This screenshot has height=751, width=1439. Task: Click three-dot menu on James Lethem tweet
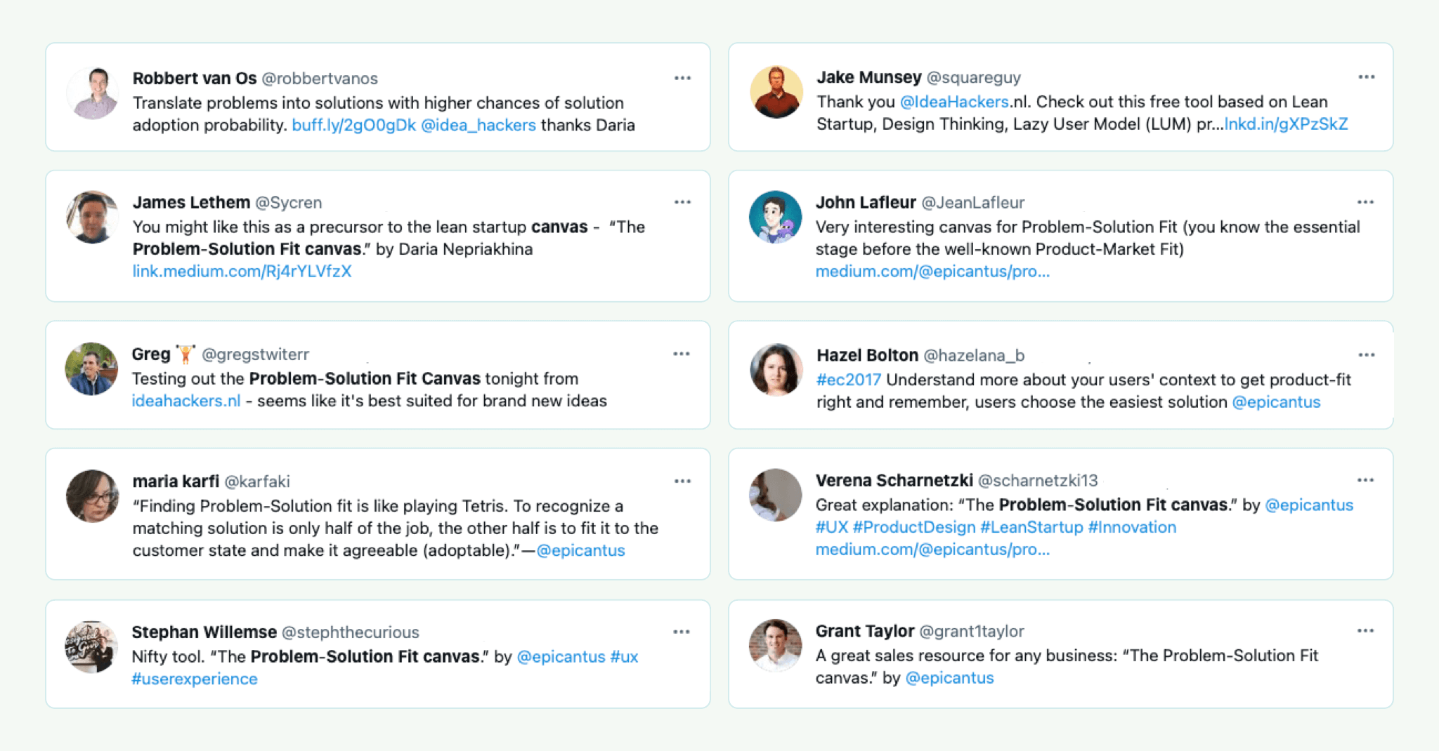pyautogui.click(x=682, y=202)
